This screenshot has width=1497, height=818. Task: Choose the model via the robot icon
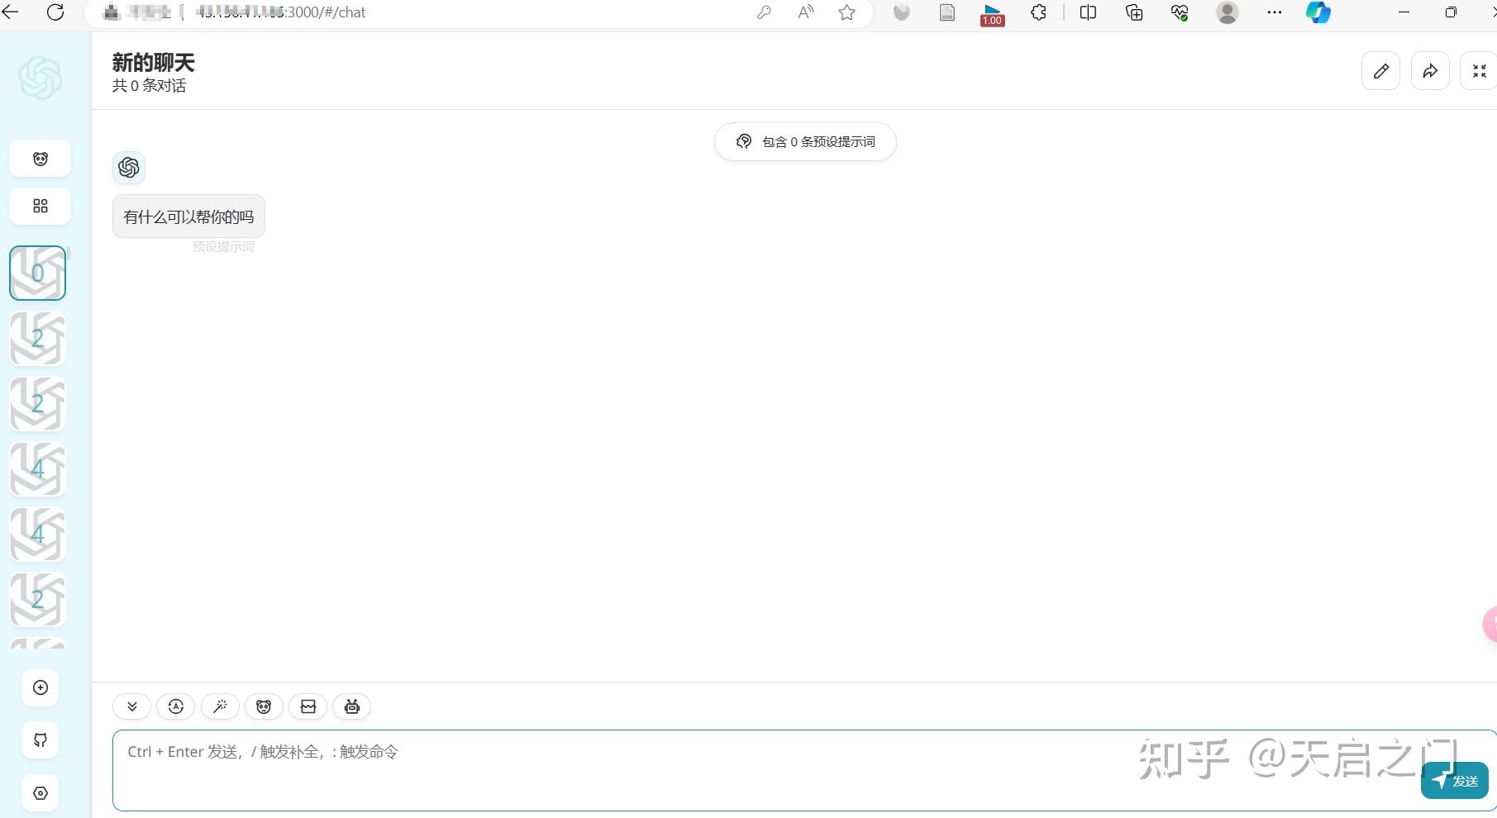click(351, 706)
